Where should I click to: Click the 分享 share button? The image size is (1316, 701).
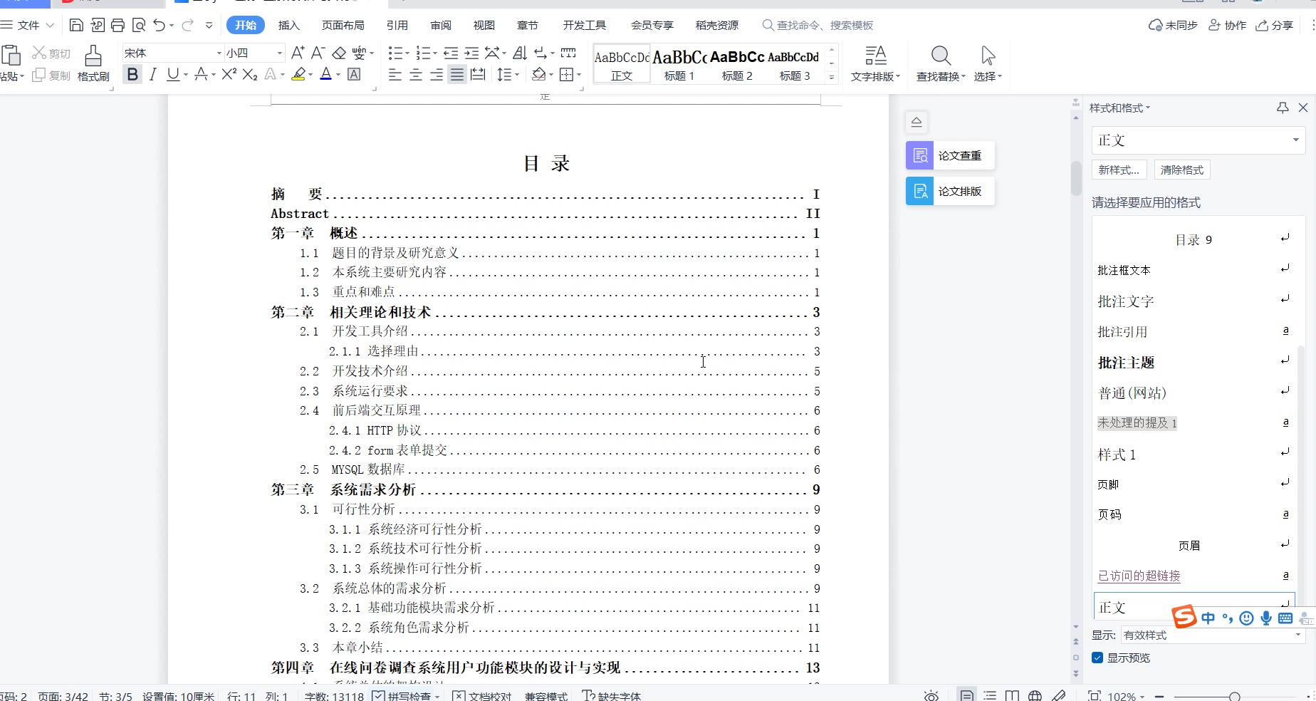(x=1274, y=26)
